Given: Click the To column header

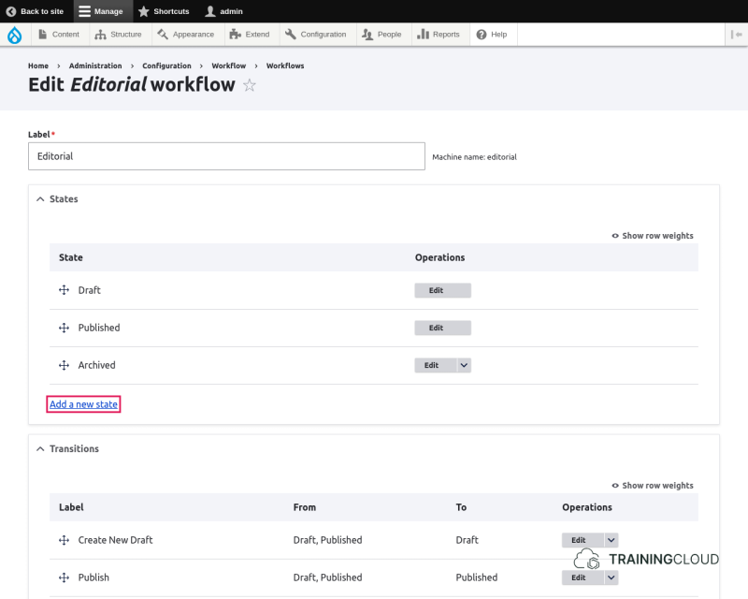Looking at the screenshot, I should pos(461,507).
